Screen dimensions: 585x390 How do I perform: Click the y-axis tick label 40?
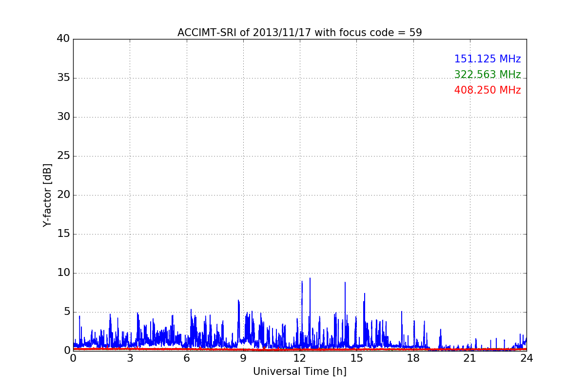[x=63, y=39]
